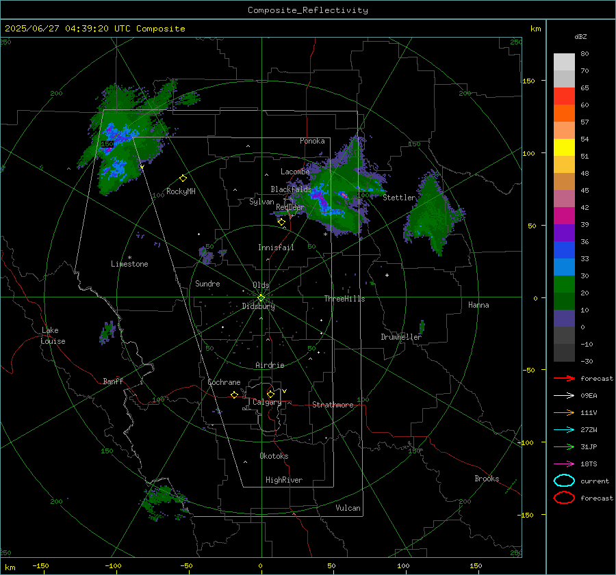
Task: Select the orange 57-60 dBZ swatch
Action: (x=564, y=113)
